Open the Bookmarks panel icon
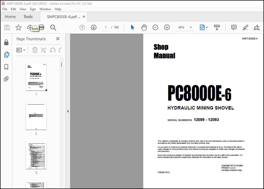 click(x=6, y=67)
